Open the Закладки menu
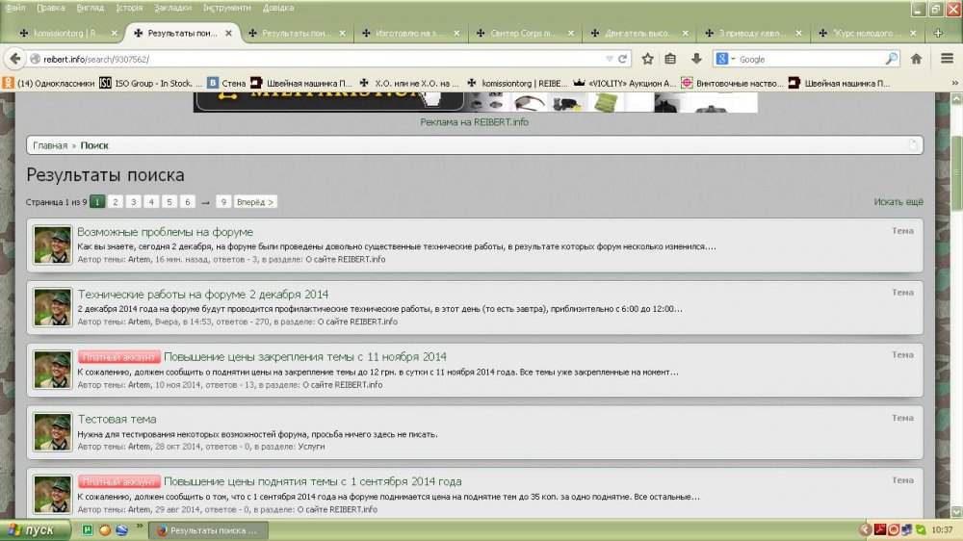The image size is (963, 541). point(172,8)
